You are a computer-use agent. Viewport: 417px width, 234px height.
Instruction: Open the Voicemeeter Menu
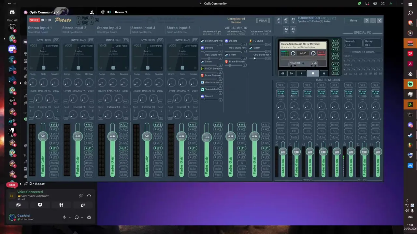[x=353, y=20]
